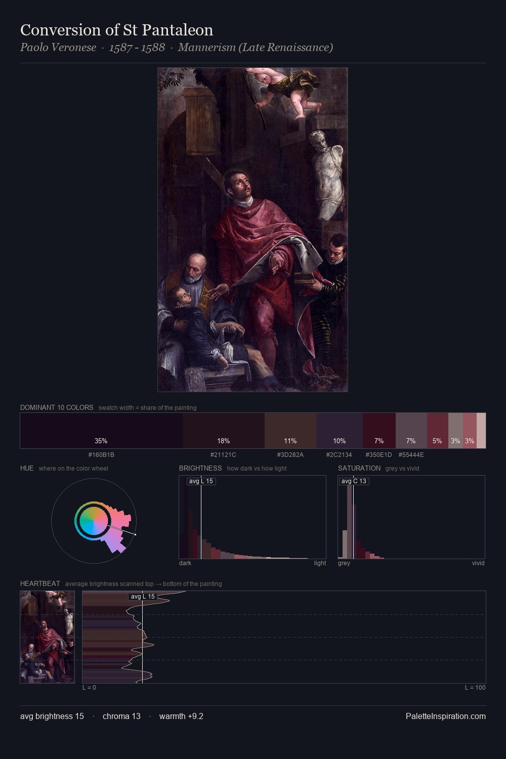
Task: Click footer stat 'chroma 13'
Action: click(121, 716)
